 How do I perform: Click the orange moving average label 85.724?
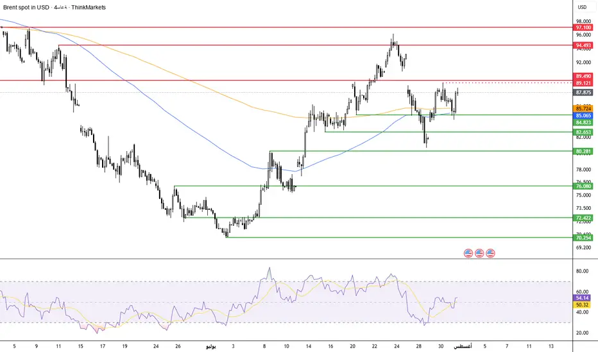tap(583, 109)
